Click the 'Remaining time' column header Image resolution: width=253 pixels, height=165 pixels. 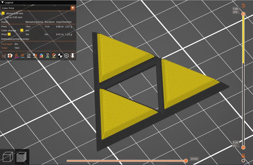pyautogui.click(x=34, y=22)
